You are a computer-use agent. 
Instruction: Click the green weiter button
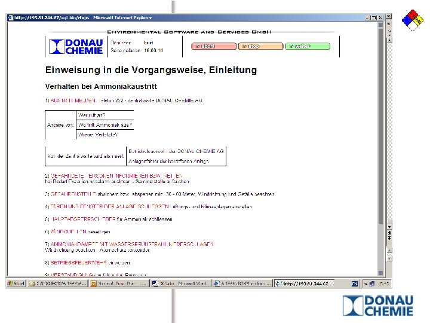(x=308, y=46)
